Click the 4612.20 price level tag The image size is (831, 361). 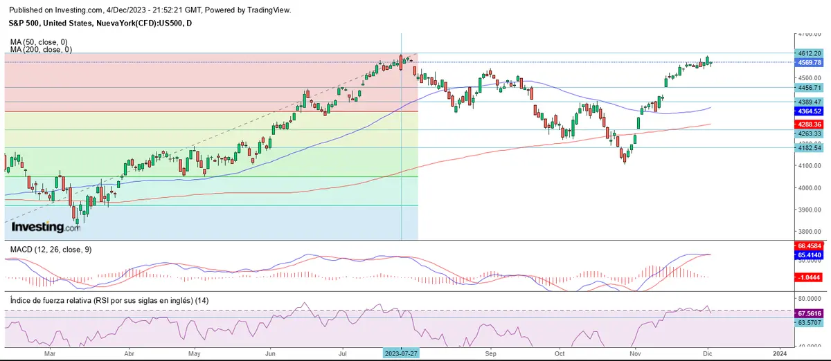pyautogui.click(x=810, y=53)
